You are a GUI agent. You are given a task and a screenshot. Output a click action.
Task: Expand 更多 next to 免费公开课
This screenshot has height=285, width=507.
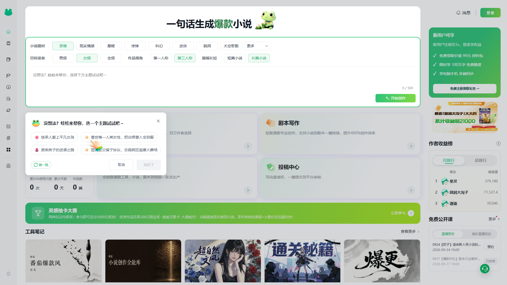(x=494, y=219)
